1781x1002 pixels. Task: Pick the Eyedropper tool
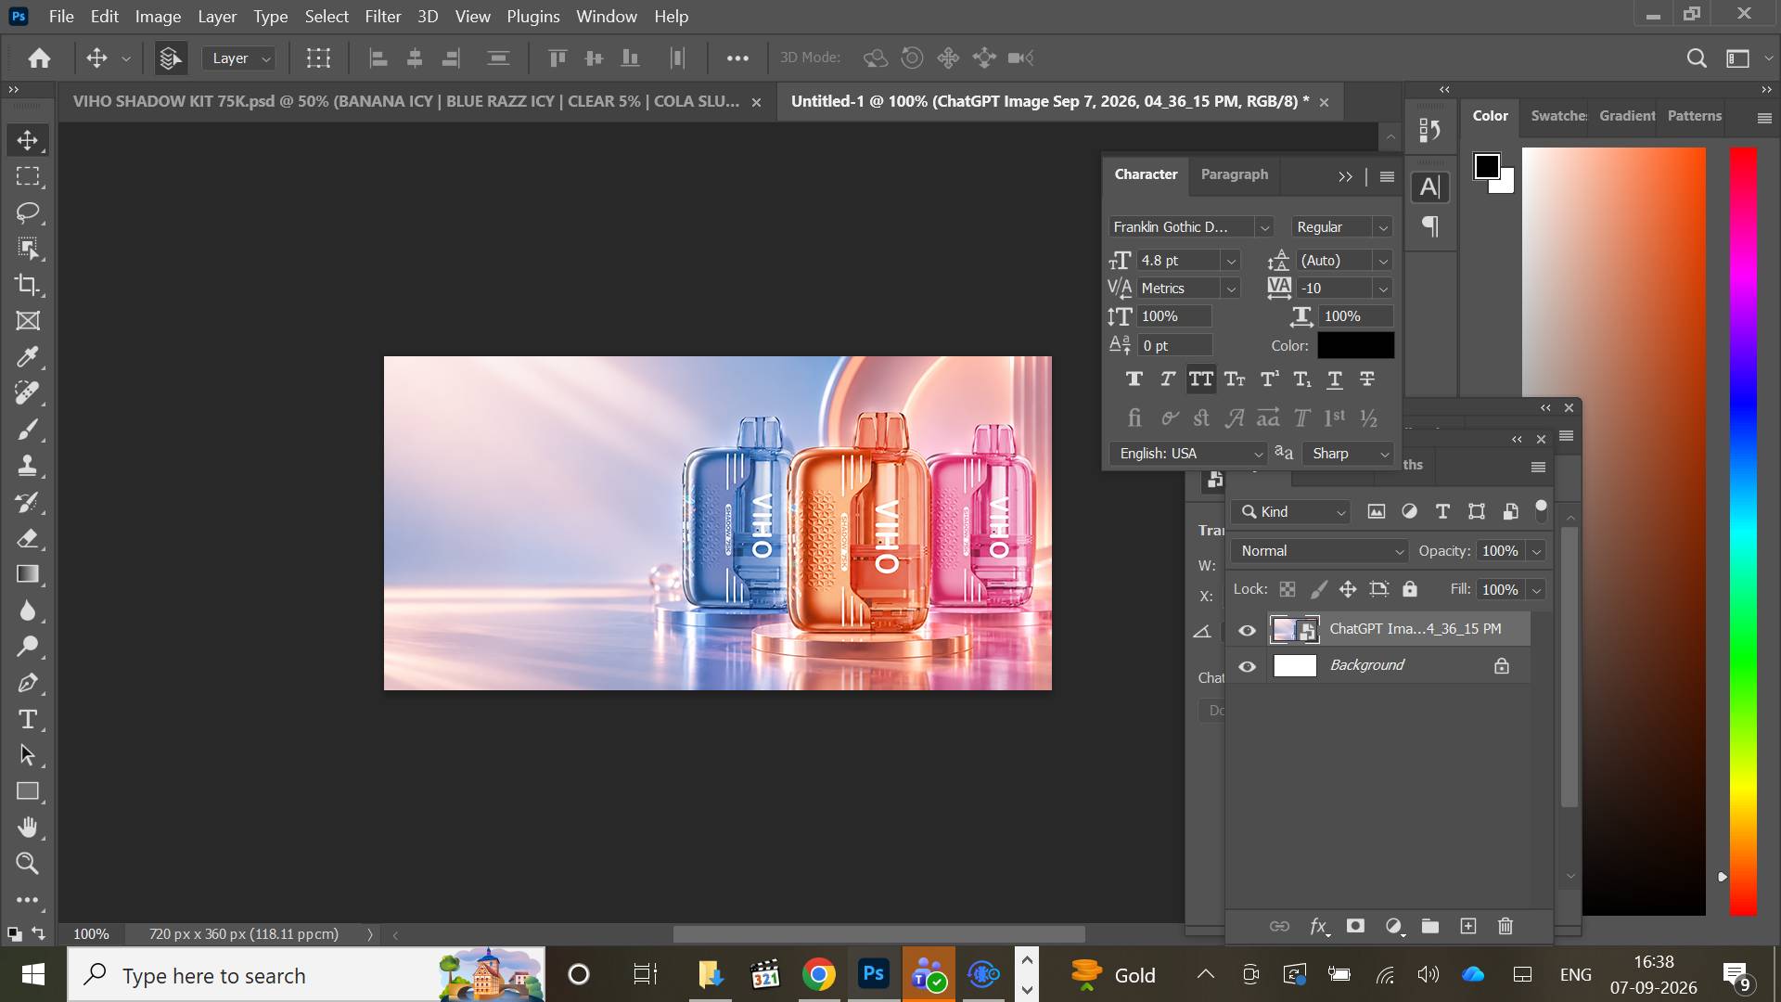28,357
